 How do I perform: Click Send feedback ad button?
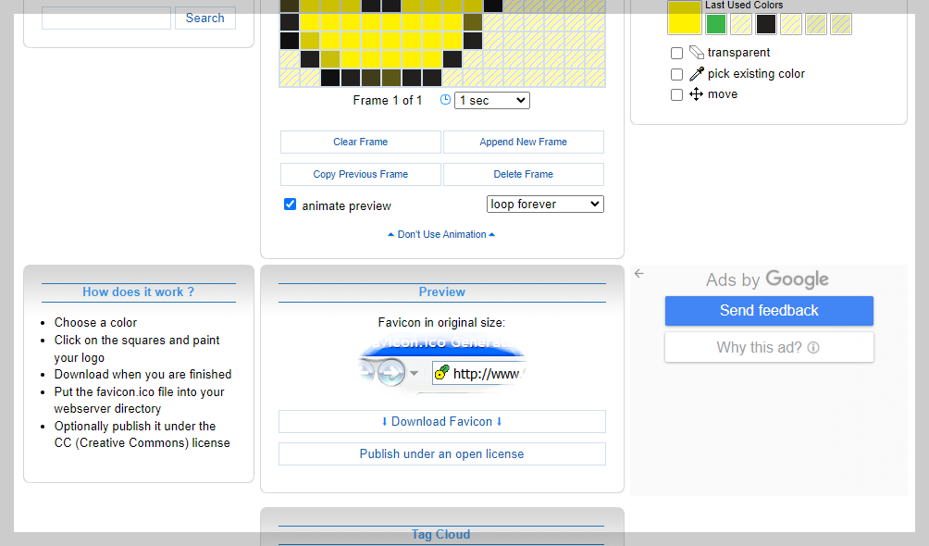point(769,311)
